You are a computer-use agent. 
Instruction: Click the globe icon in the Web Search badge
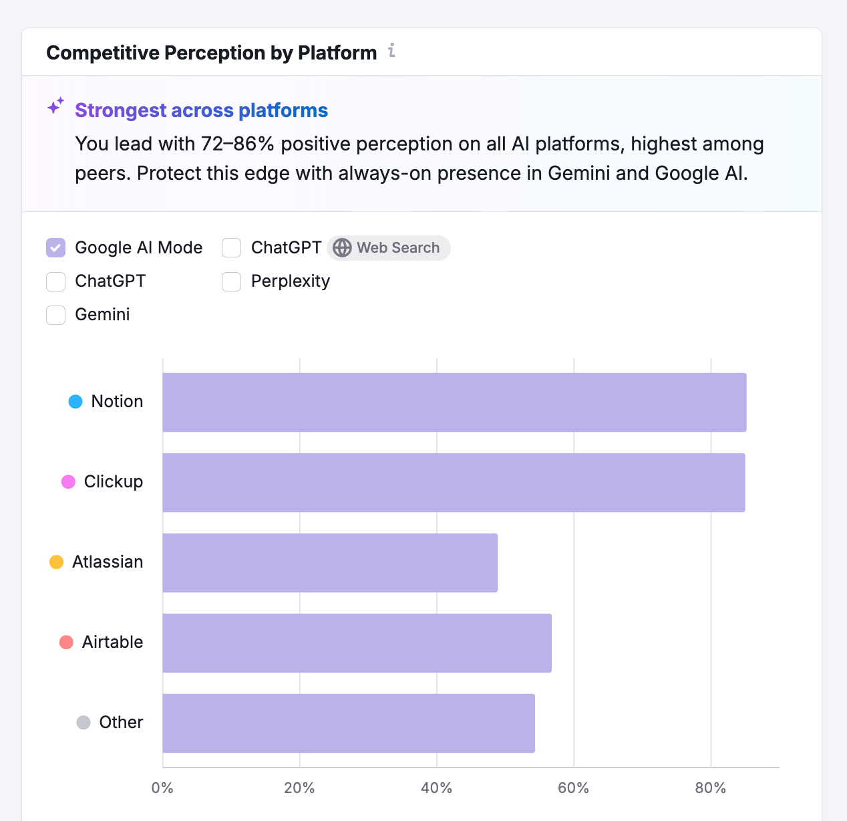tap(343, 247)
